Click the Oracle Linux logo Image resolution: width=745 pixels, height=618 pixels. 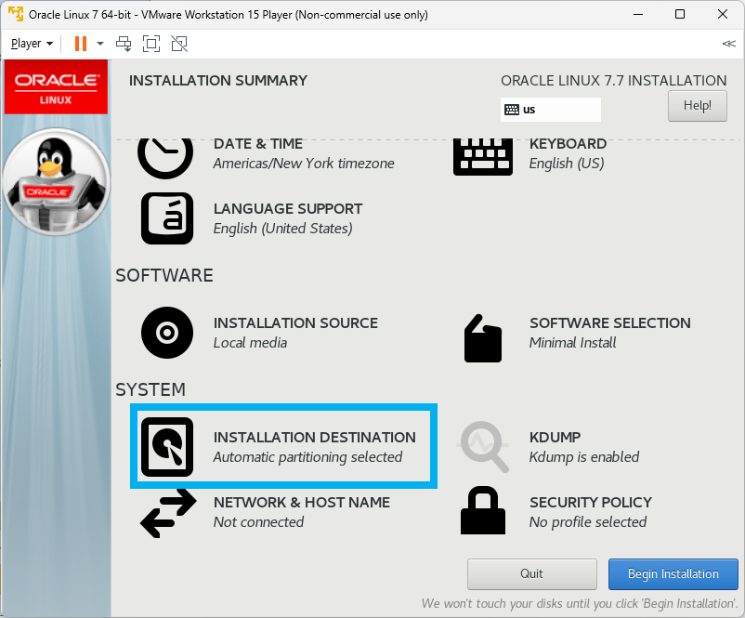pos(56,87)
